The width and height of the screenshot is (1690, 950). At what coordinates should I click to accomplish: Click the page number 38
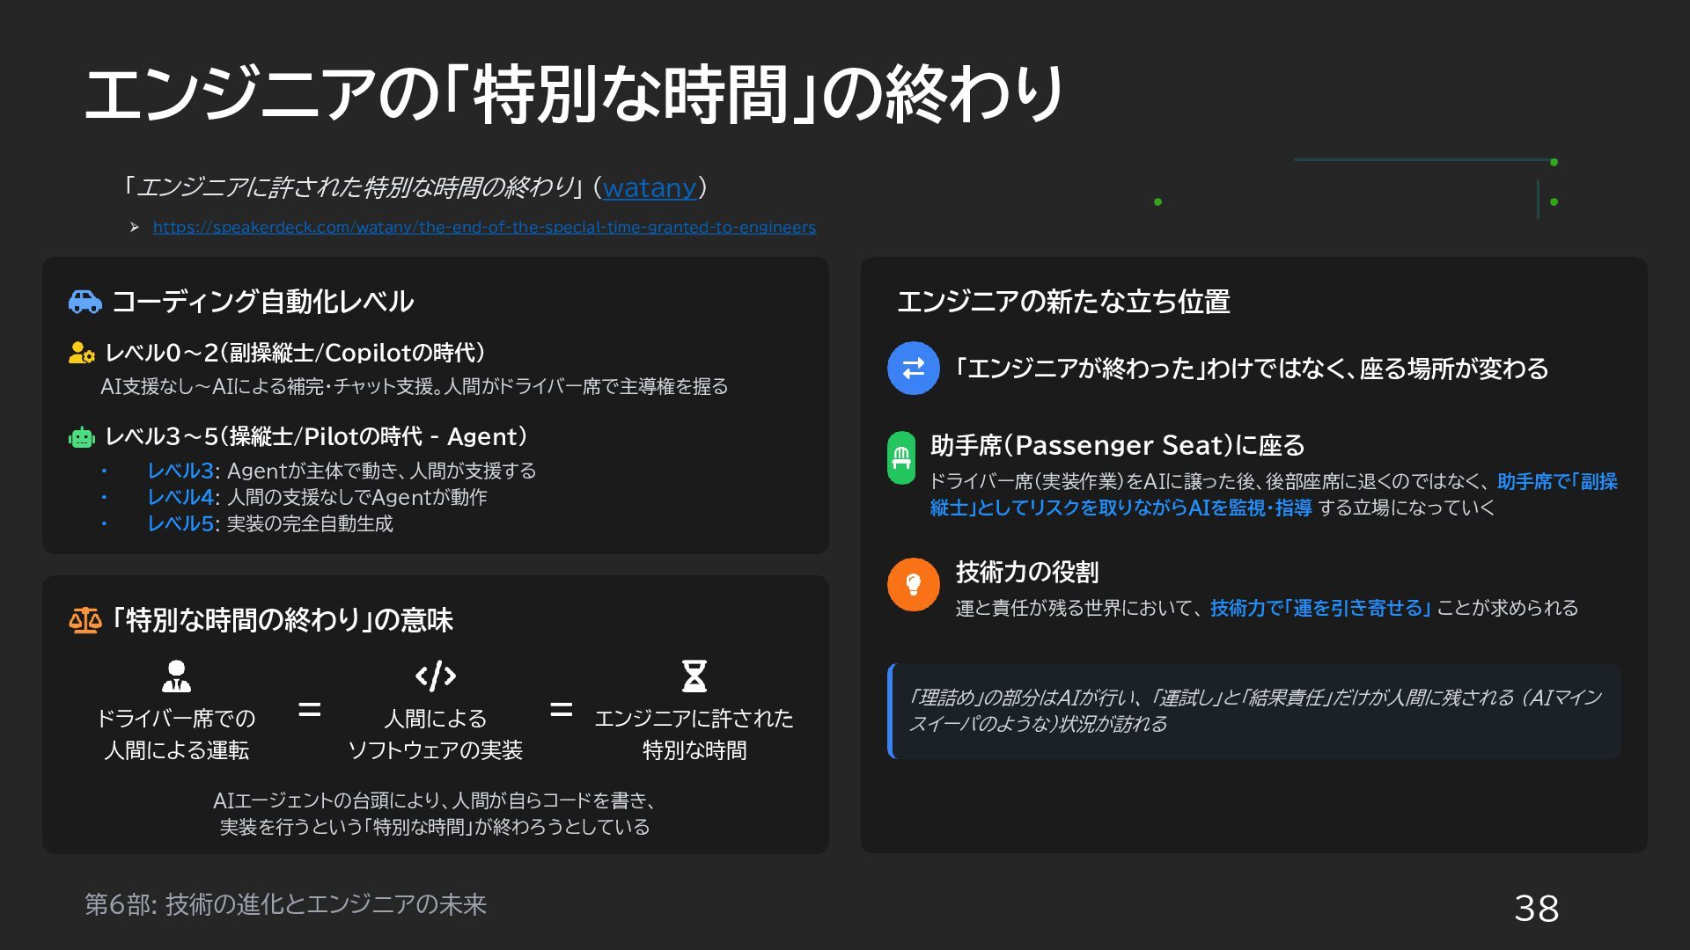point(1536,908)
